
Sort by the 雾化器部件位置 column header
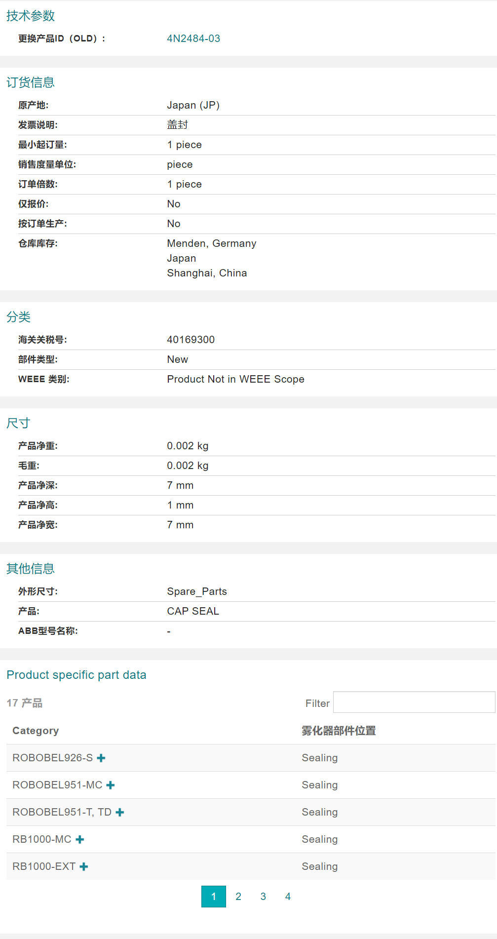point(338,731)
